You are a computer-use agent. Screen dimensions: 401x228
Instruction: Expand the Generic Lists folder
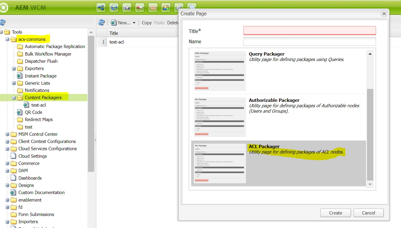point(14,83)
